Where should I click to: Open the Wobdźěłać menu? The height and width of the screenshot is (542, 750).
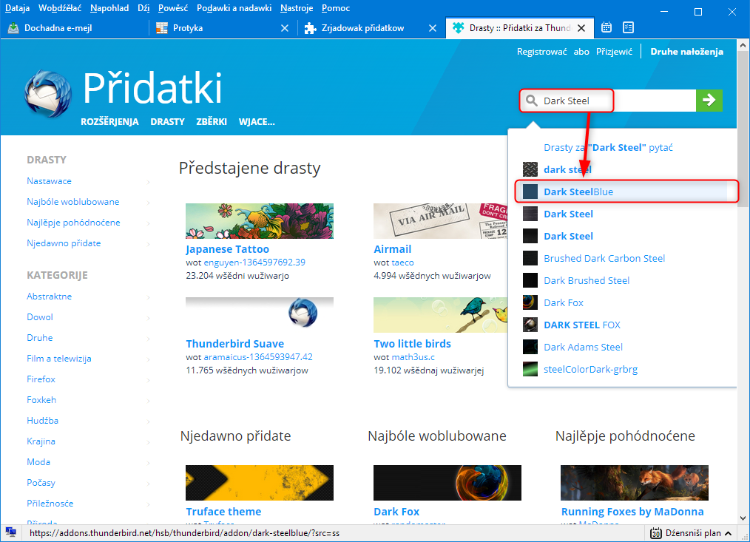60,8
